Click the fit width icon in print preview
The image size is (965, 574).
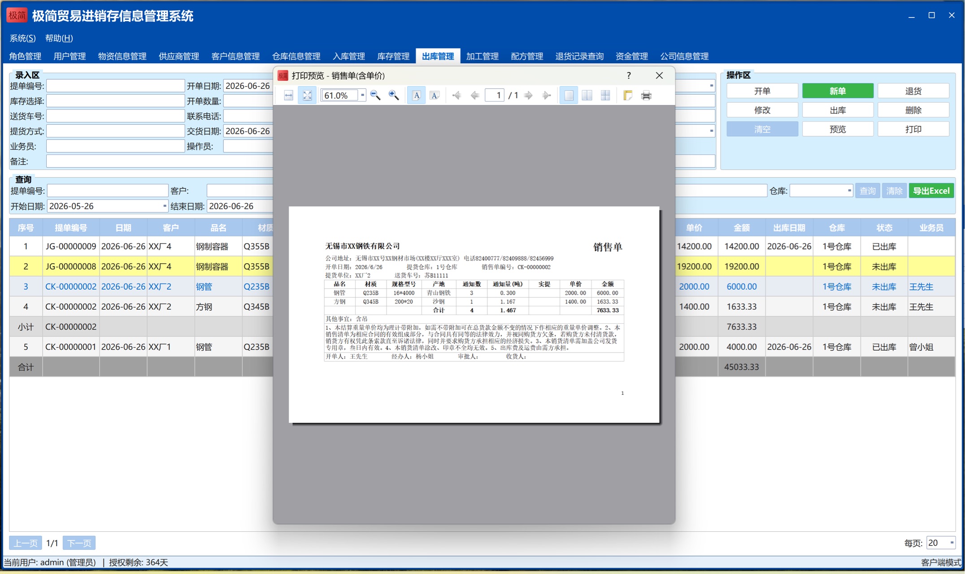point(289,96)
